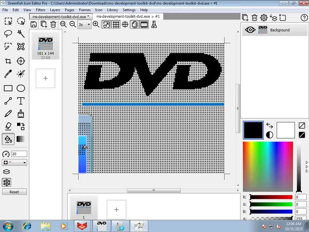This screenshot has width=309, height=232.
Task: Open the zoom level 3x dropdown
Action: point(84,25)
